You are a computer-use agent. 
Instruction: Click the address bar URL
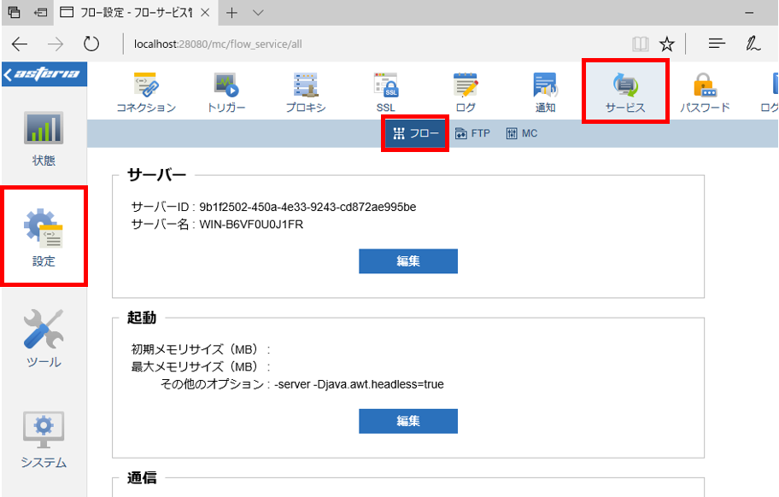[x=218, y=44]
